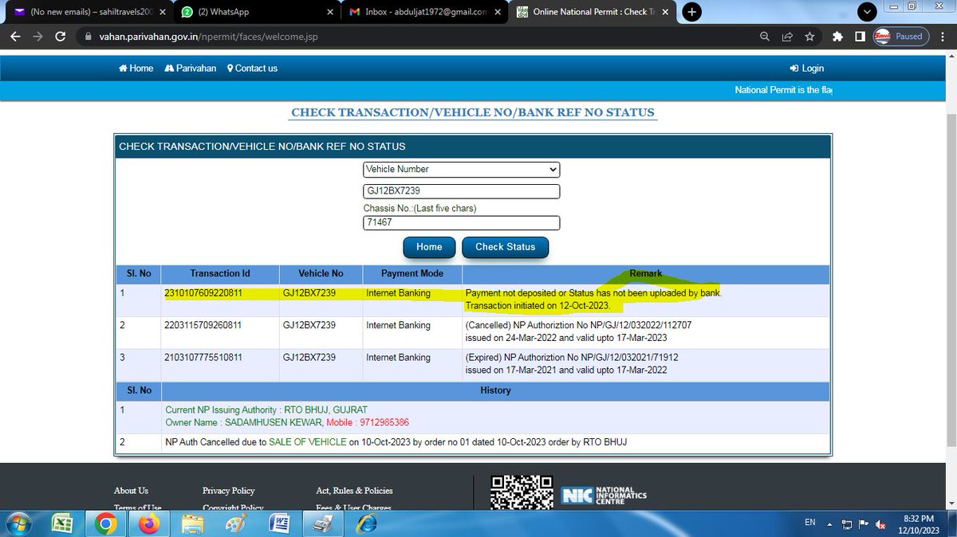Click the NIC National Informatics Centre logo

(x=604, y=494)
